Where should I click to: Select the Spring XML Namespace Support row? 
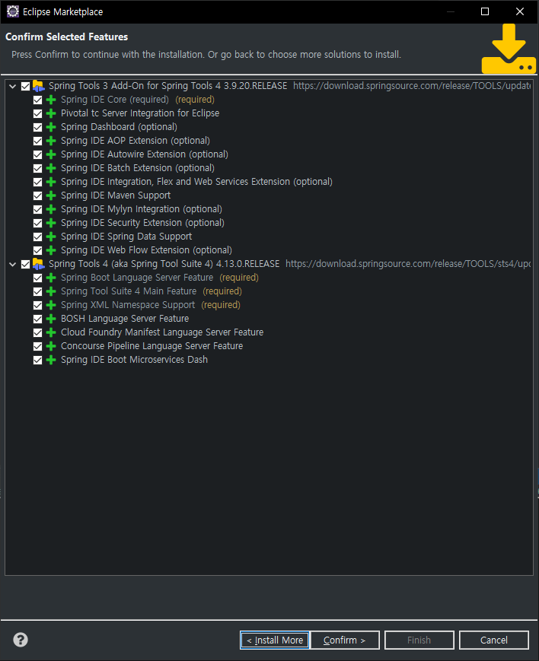pos(150,305)
